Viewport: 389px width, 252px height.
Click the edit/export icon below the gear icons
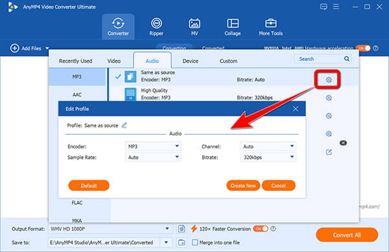coord(329,152)
